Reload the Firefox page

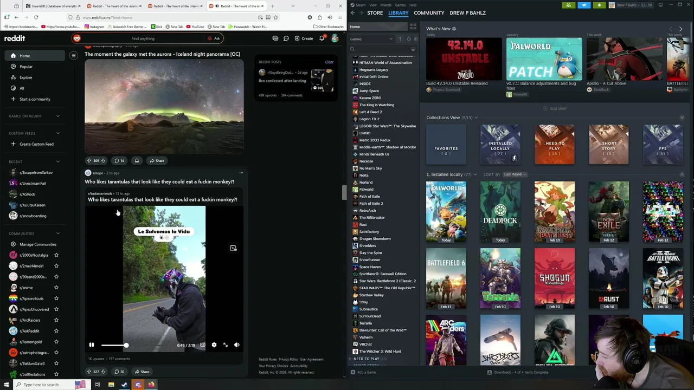click(x=36, y=17)
